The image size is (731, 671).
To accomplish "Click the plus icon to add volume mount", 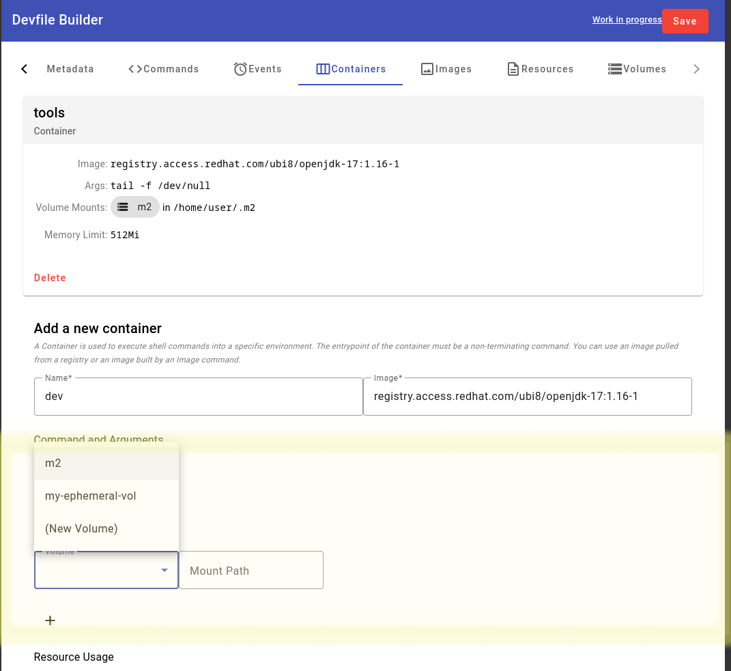I will [x=50, y=620].
